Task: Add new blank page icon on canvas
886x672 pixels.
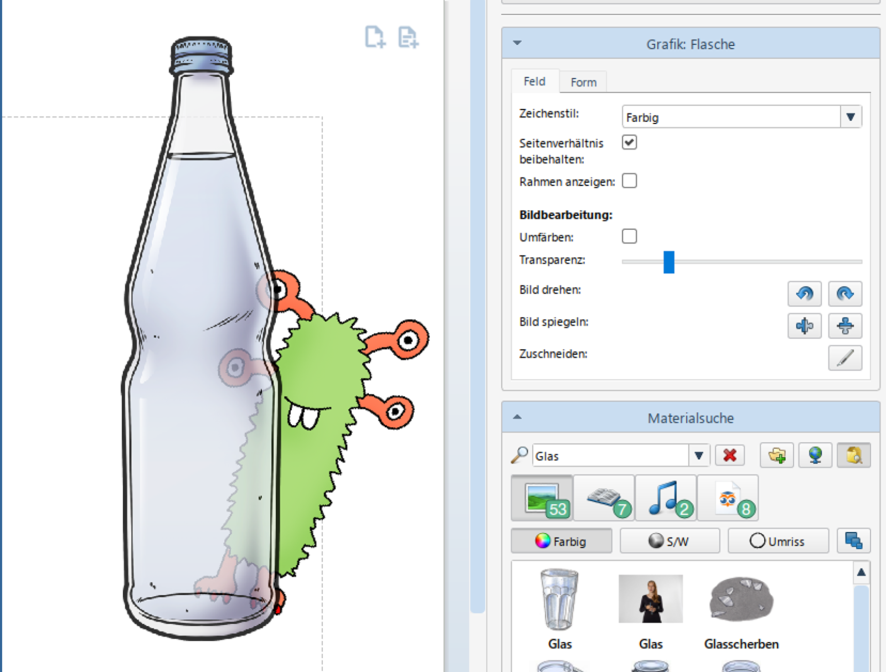Action: click(x=375, y=38)
